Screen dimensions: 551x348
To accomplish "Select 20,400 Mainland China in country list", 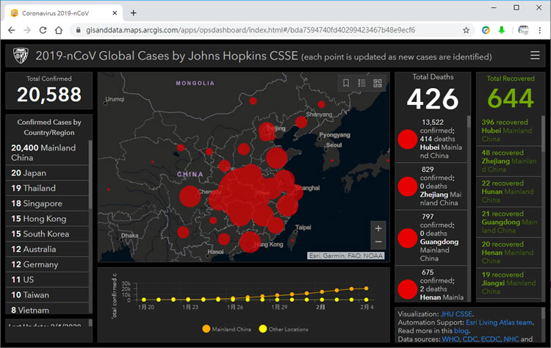I will 47,153.
